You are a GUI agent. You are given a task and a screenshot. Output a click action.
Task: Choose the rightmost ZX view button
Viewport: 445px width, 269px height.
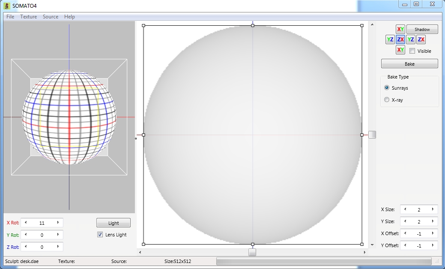(421, 39)
